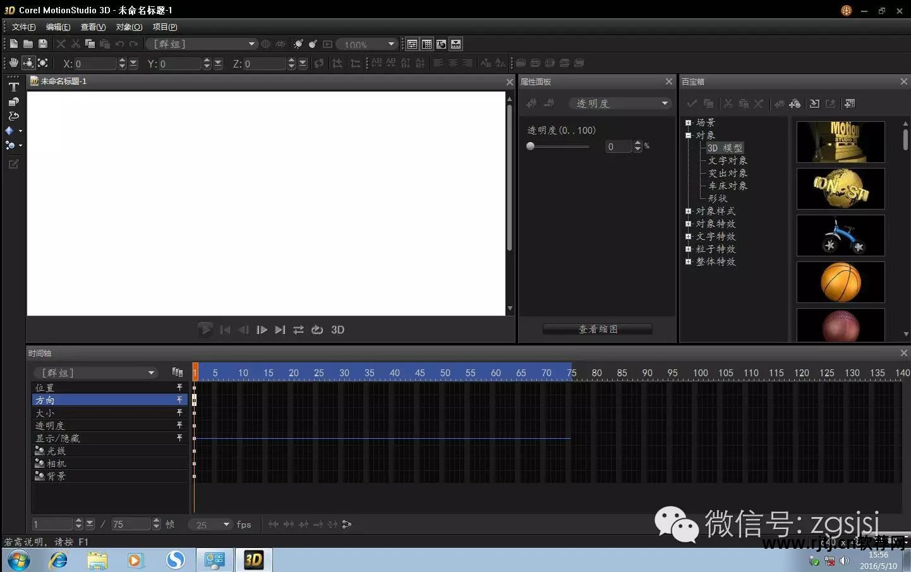This screenshot has height=572, width=911.
Task: Open the 文件(F) menu
Action: (23, 27)
